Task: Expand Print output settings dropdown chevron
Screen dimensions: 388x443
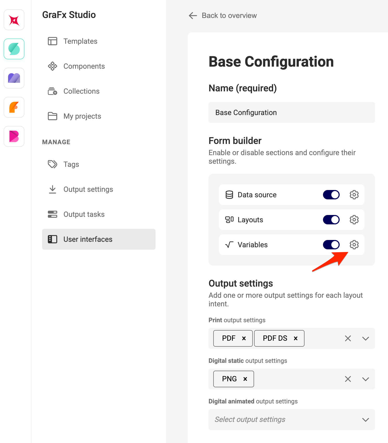Action: [x=366, y=338]
